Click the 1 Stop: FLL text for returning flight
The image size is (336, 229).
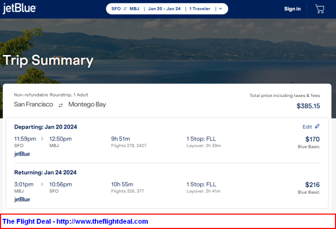coord(201,184)
